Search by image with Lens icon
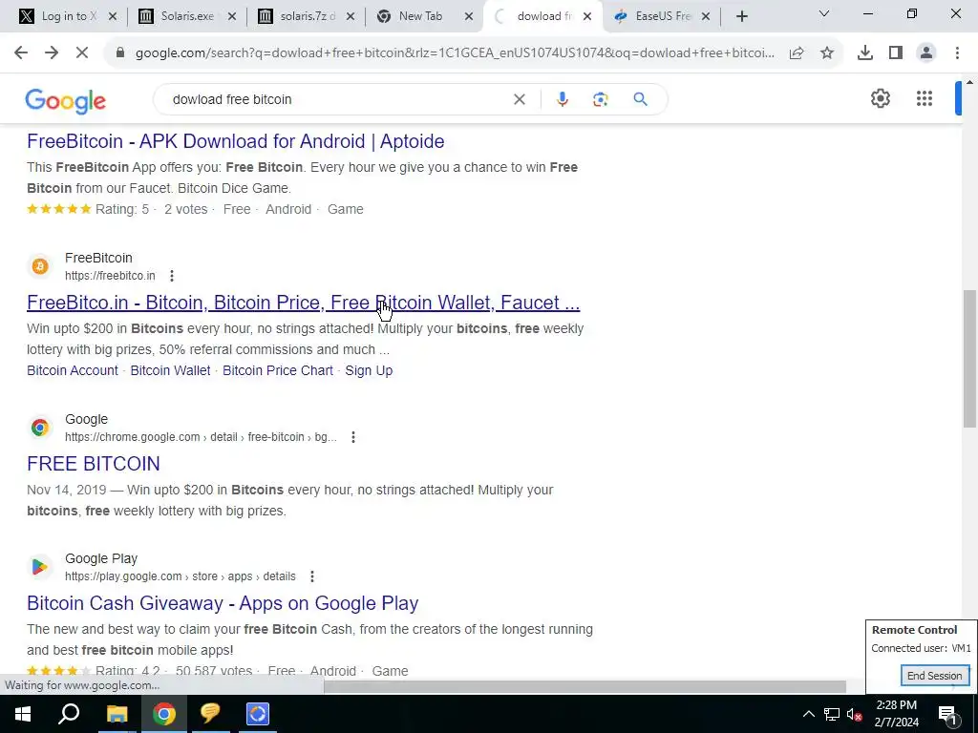The image size is (978, 733). tap(600, 99)
